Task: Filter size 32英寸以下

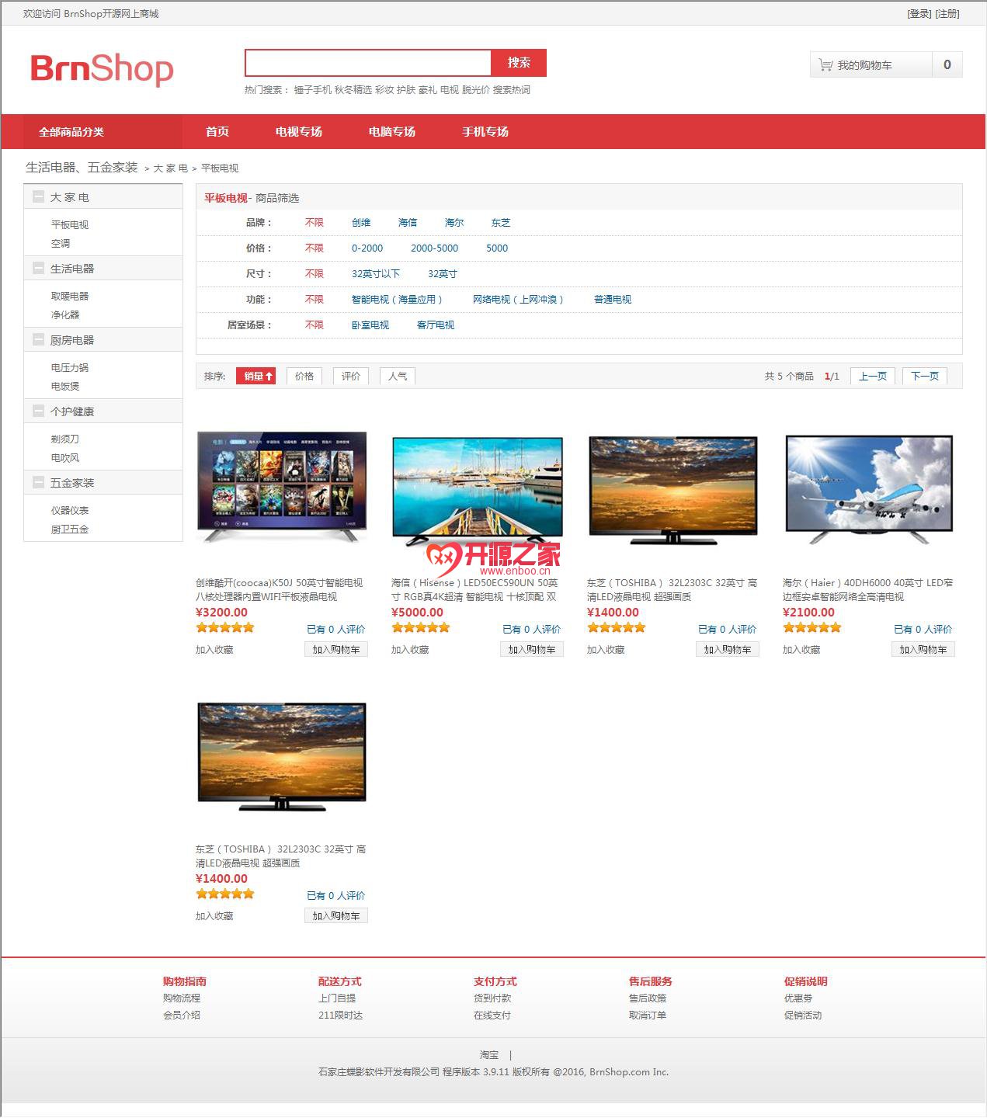Action: 376,274
